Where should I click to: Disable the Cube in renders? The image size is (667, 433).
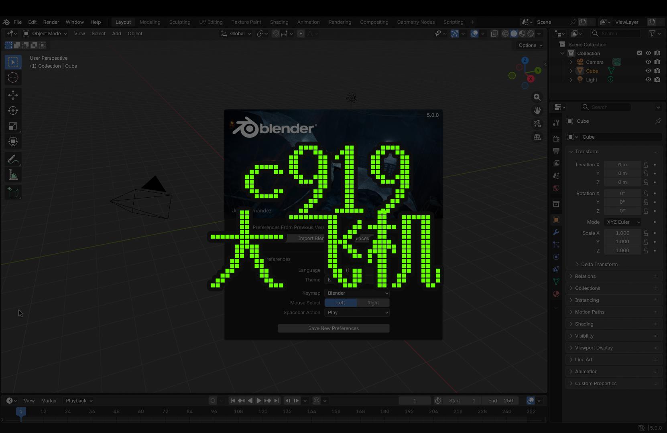pos(657,71)
